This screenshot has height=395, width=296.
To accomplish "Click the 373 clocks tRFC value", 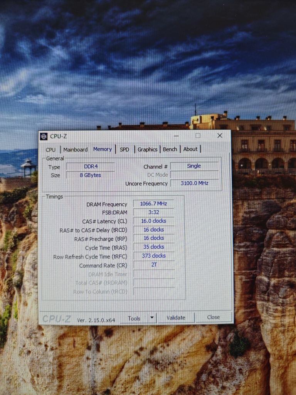I will [x=153, y=256].
